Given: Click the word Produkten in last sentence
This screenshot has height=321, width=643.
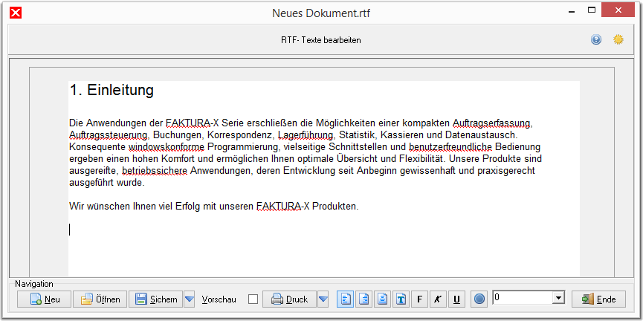Looking at the screenshot, I should 335,207.
